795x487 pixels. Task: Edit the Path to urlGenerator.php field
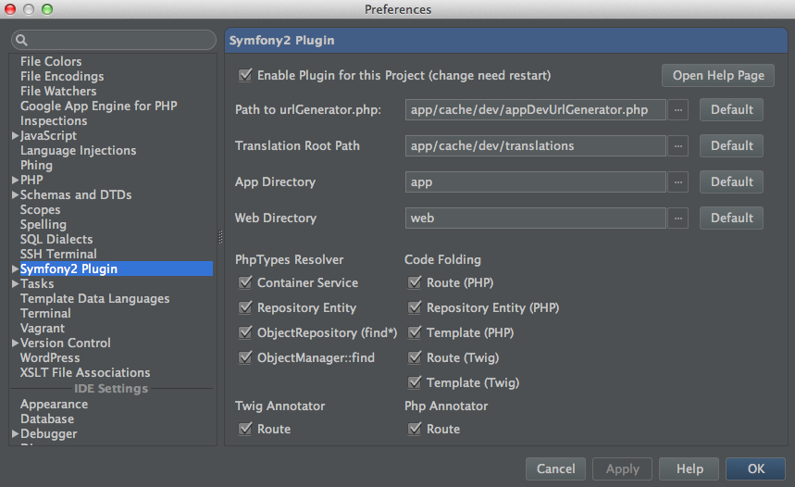(536, 109)
